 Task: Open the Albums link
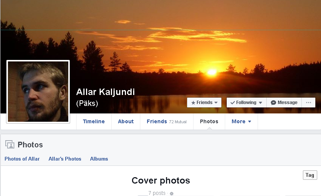pos(99,159)
